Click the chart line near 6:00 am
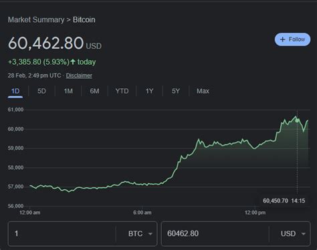 click(x=142, y=184)
